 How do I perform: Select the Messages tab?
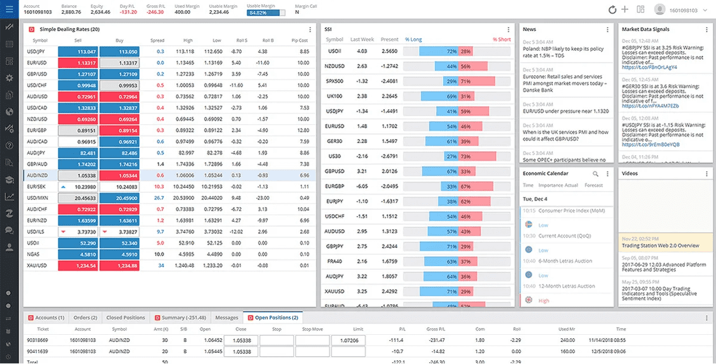[227, 317]
